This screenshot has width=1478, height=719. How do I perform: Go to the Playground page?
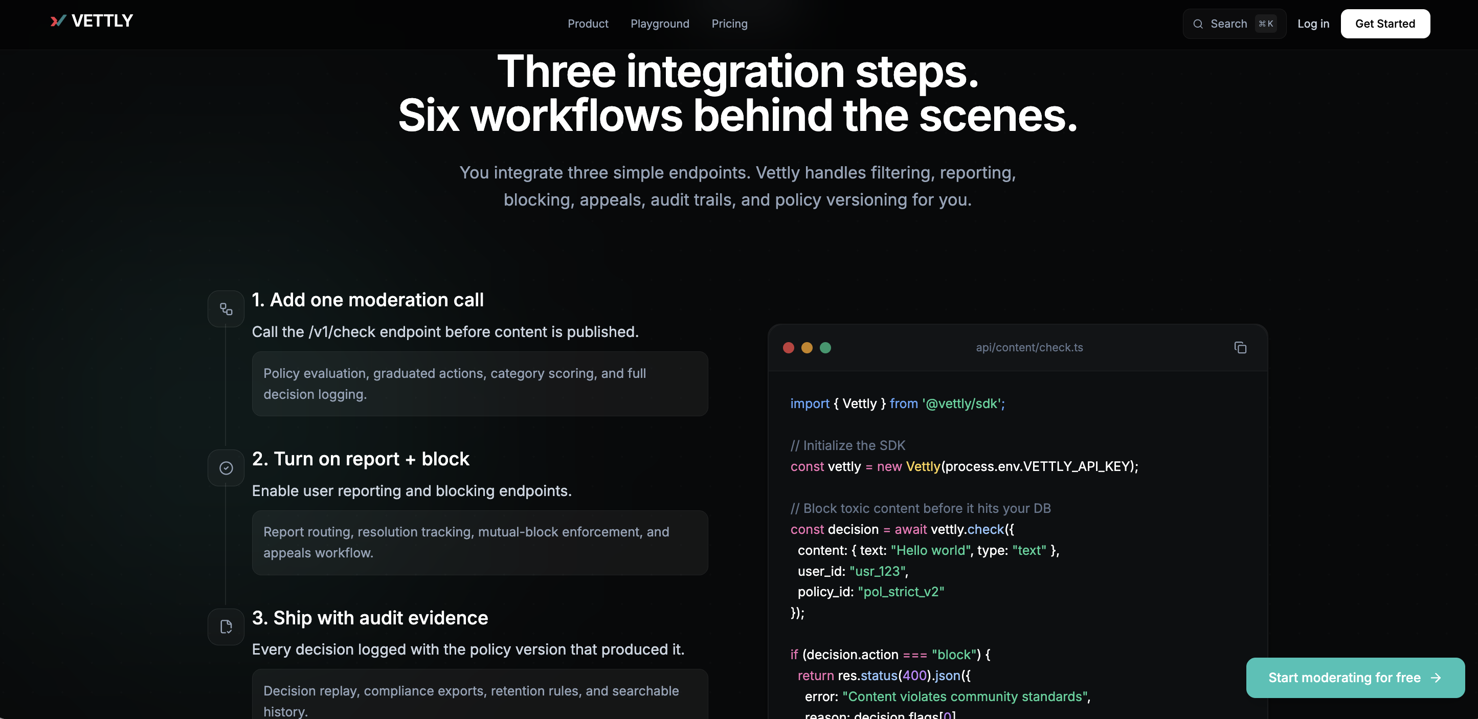pos(660,24)
